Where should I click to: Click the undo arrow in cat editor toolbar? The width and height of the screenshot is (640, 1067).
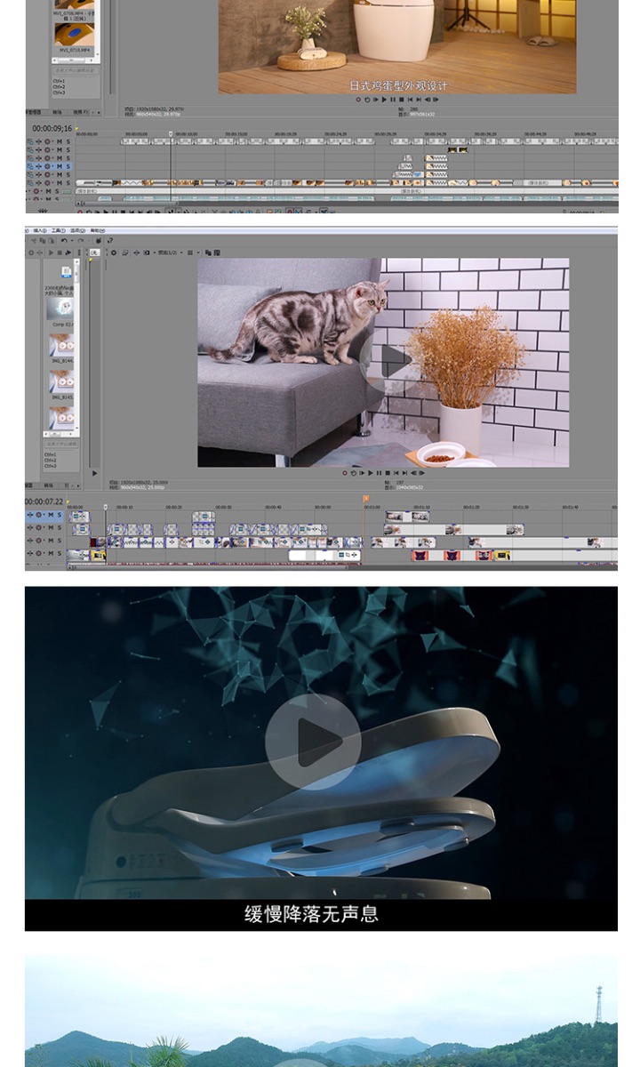pos(64,240)
